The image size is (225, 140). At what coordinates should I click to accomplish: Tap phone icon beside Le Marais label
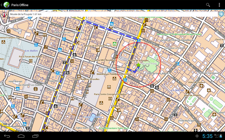point(188,92)
